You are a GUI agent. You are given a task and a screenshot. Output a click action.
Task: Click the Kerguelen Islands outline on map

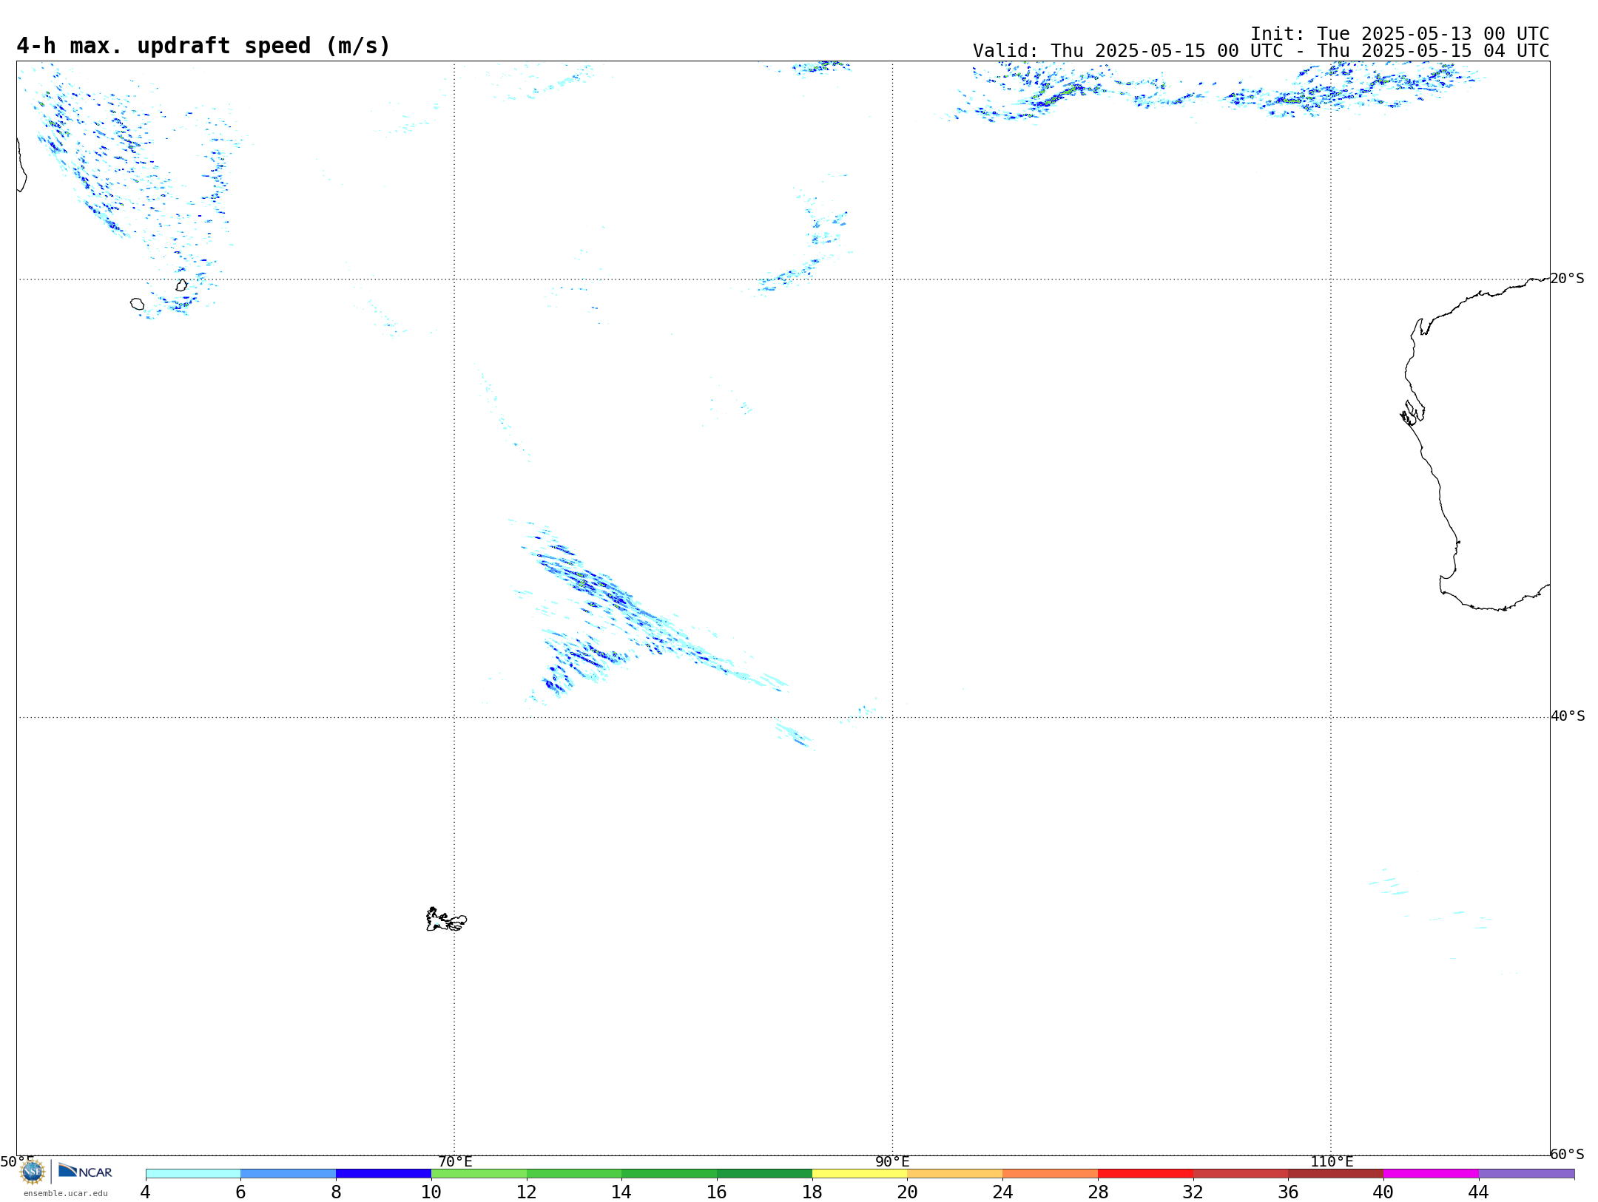click(x=446, y=920)
